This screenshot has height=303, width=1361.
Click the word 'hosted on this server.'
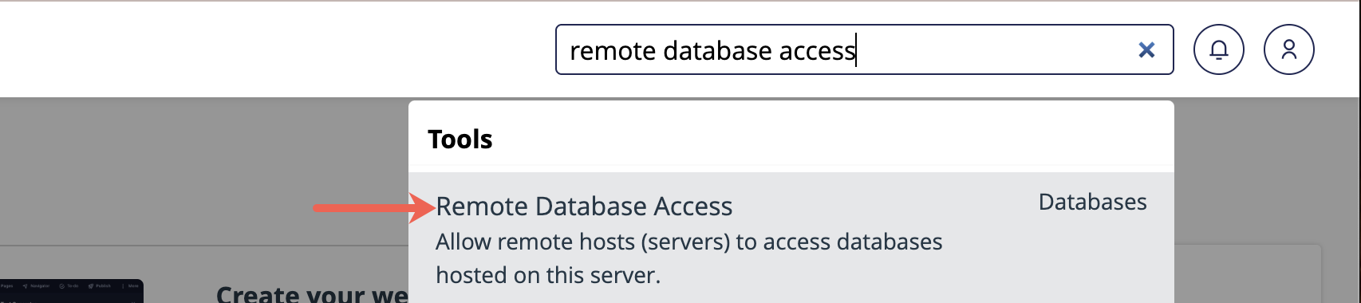pos(548,275)
